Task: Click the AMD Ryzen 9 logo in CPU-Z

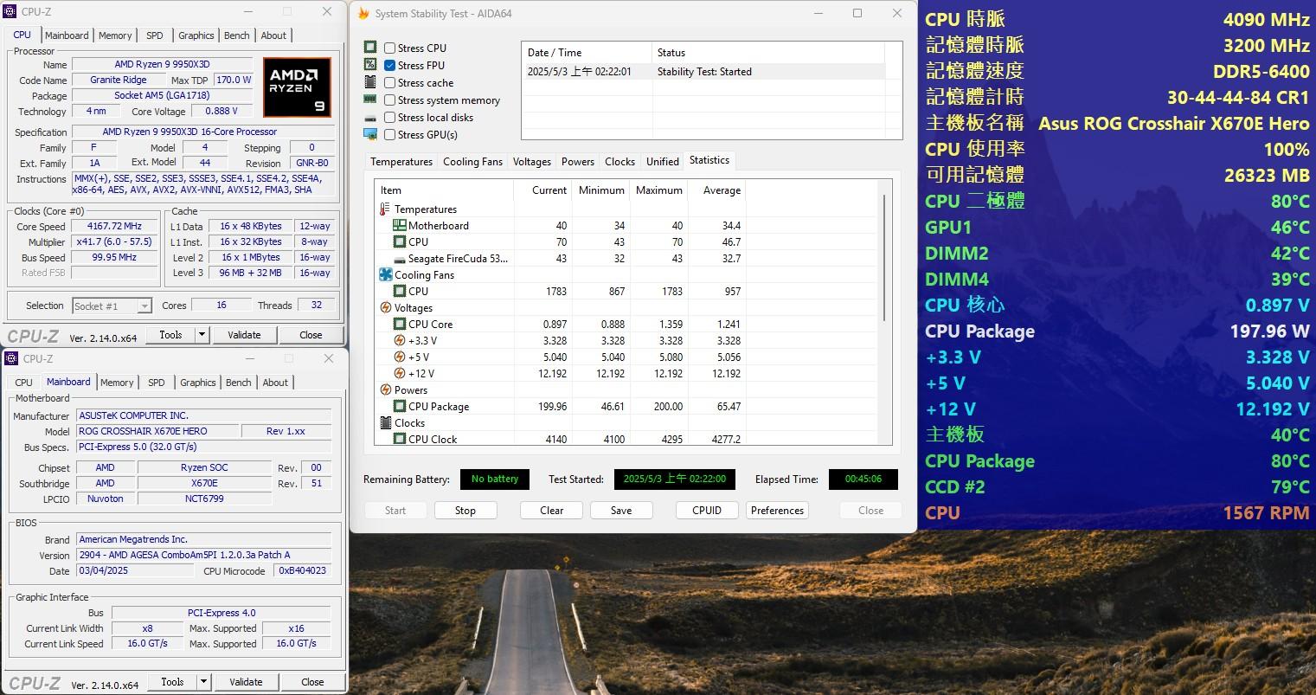Action: tap(297, 87)
